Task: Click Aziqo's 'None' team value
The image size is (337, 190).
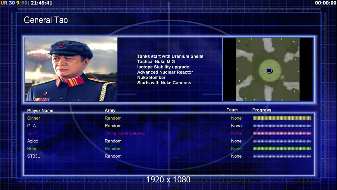Action: pos(236,141)
